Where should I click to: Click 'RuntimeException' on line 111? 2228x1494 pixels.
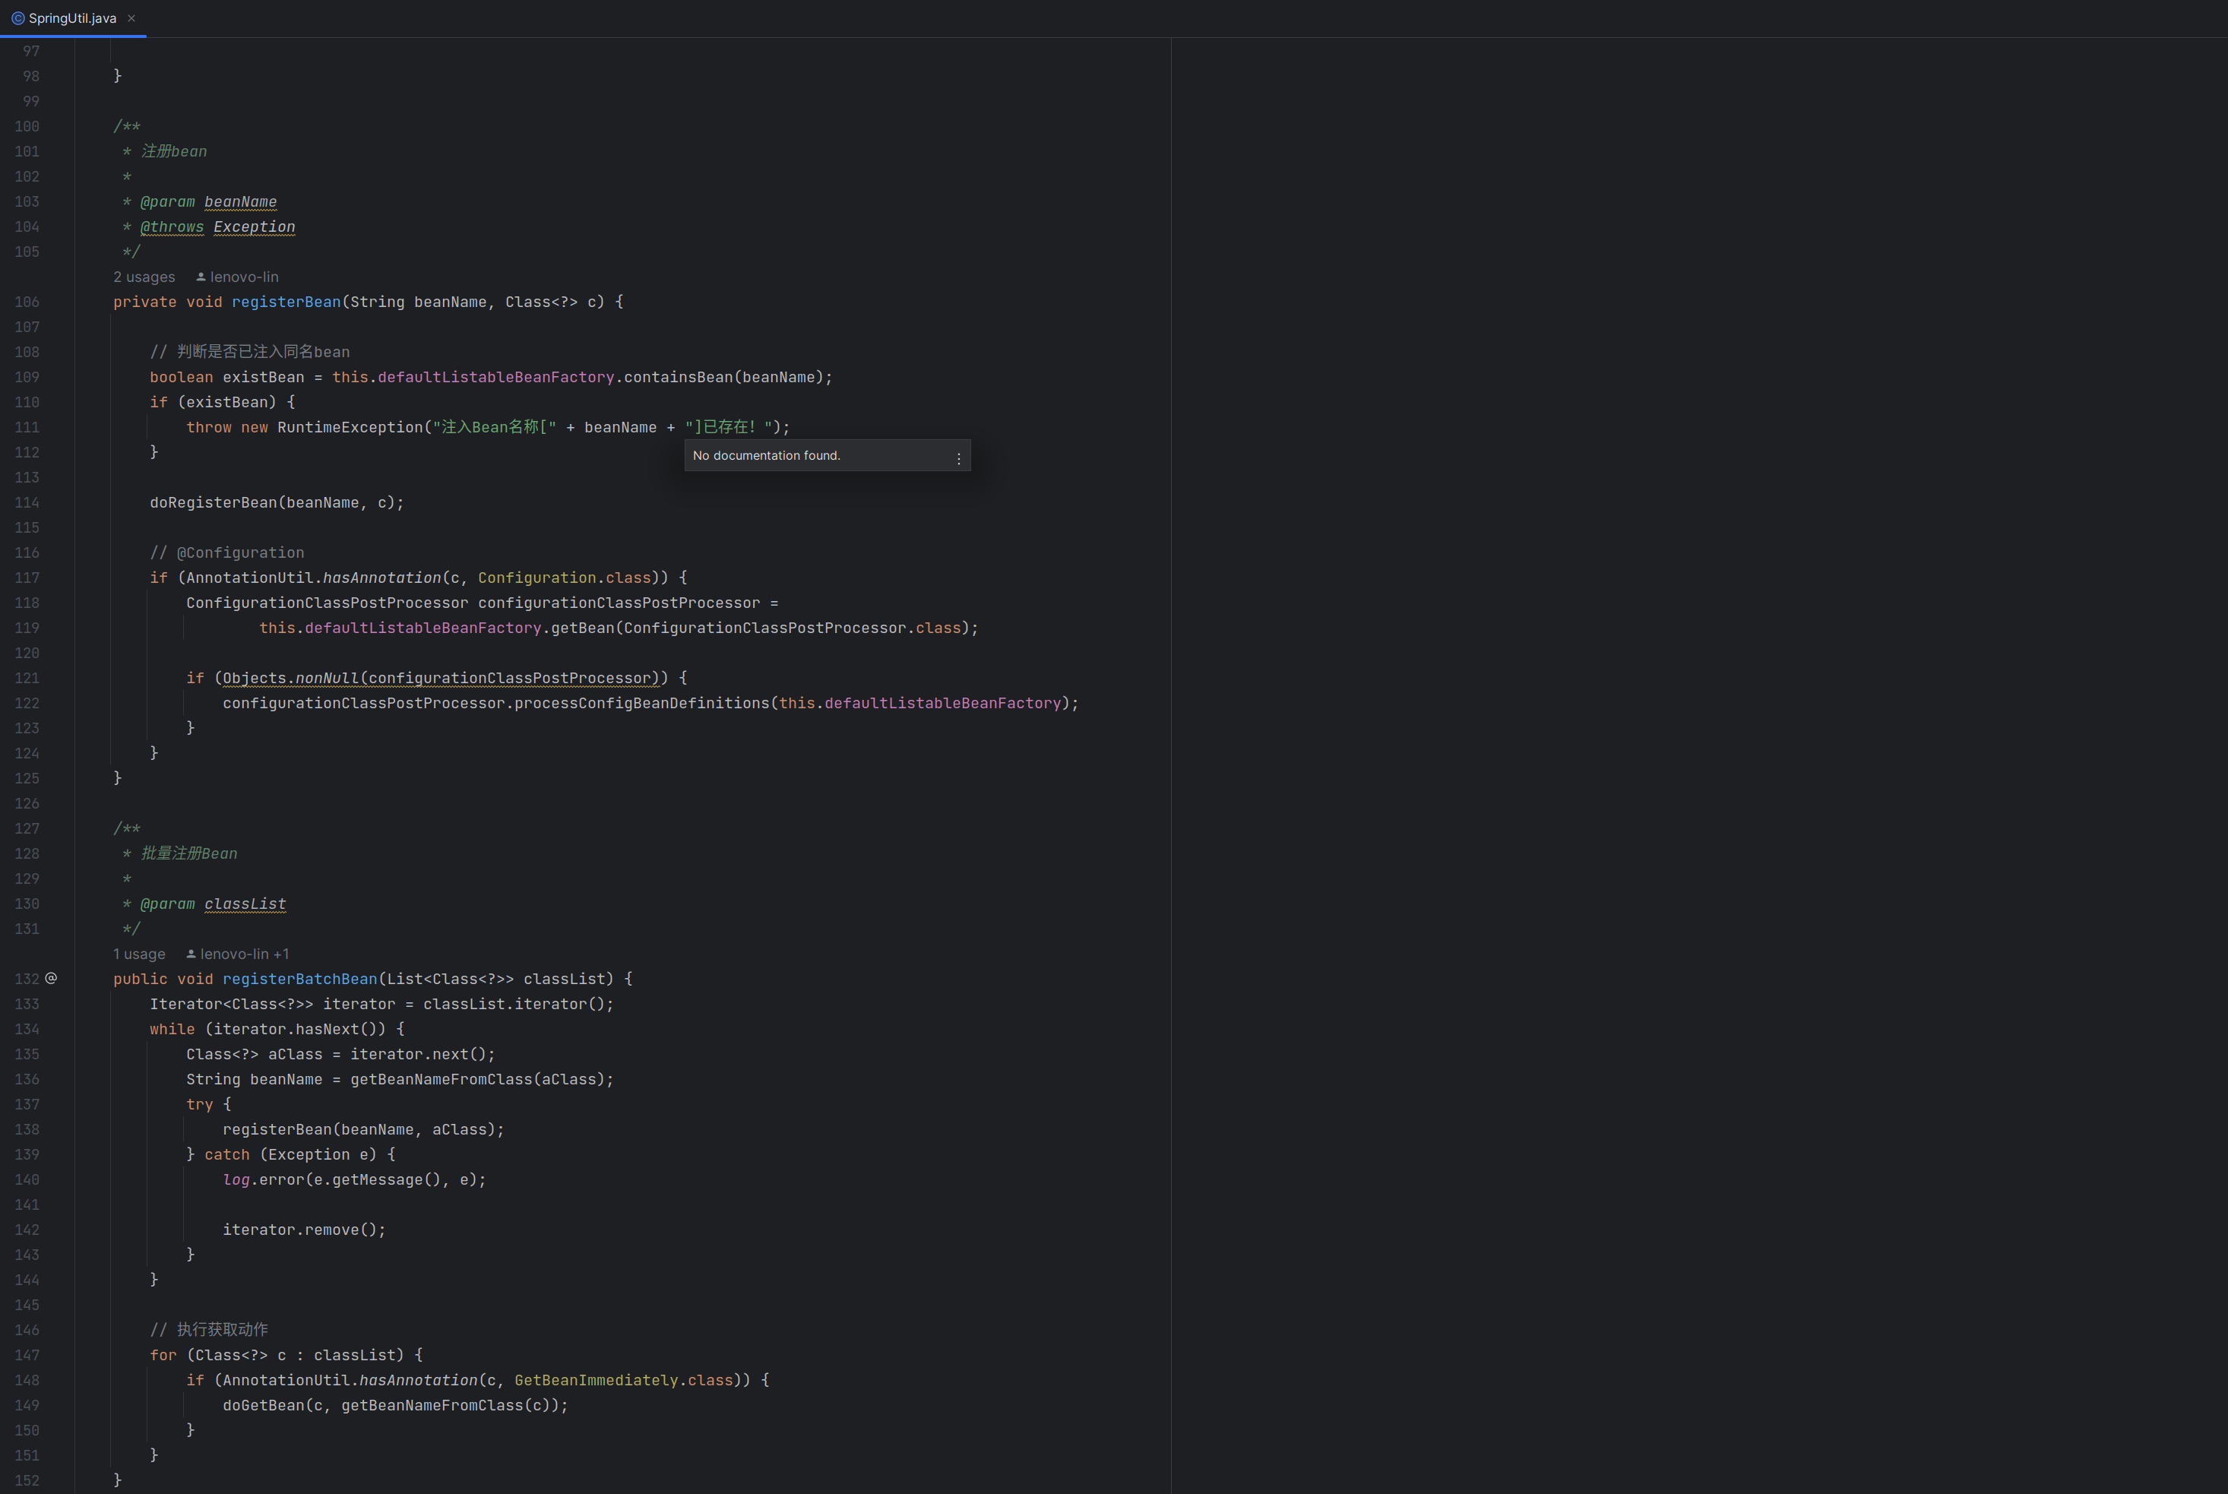[350, 428]
